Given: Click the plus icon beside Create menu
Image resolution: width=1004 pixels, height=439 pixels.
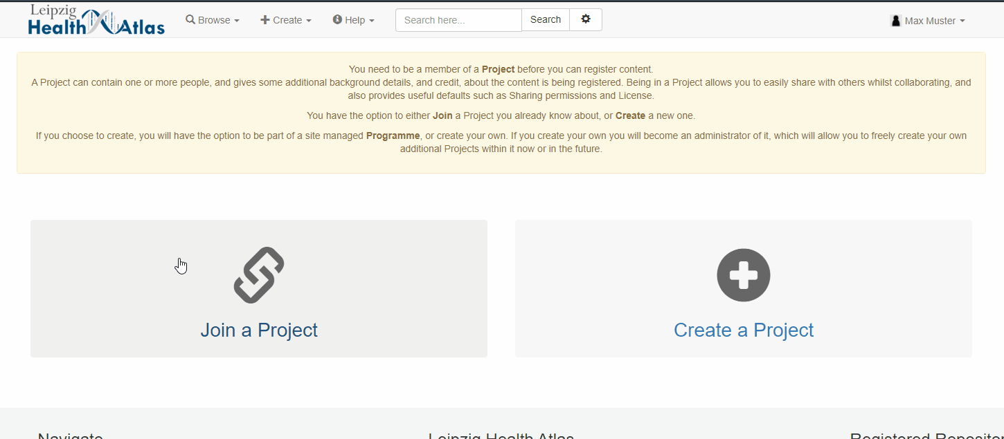Looking at the screenshot, I should click(265, 20).
